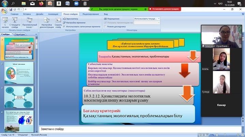Screen dimensions: 245x137
Task: Click the round Office button
Action: [x=4, y=11]
